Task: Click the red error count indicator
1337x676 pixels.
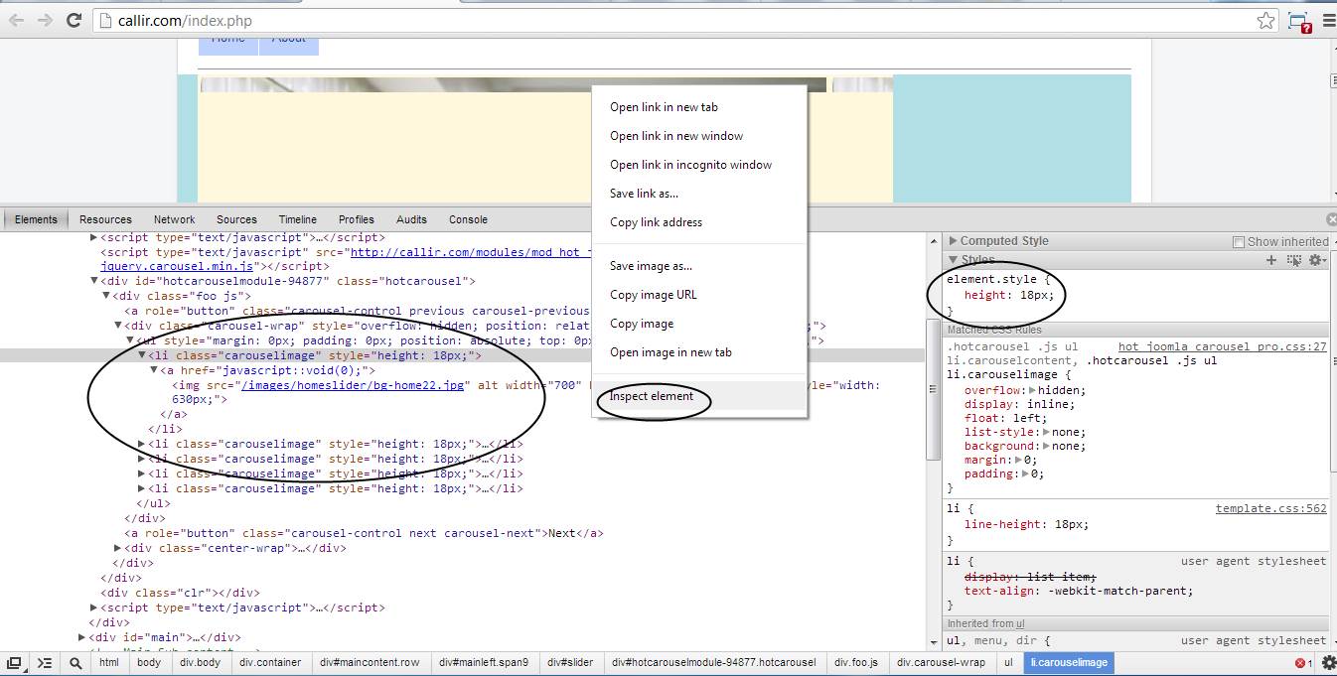Action: tap(1303, 663)
